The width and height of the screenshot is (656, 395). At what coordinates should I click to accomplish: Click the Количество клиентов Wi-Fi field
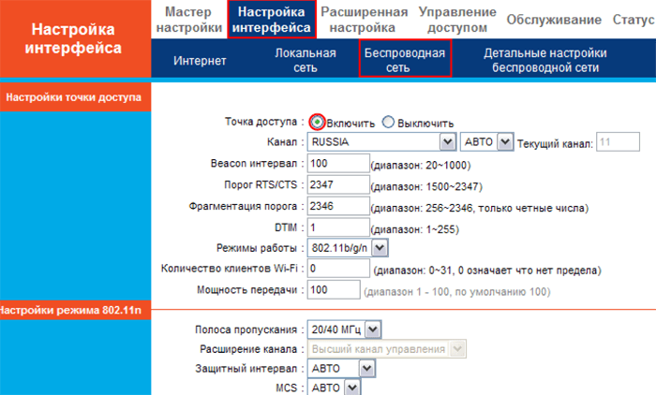click(338, 269)
